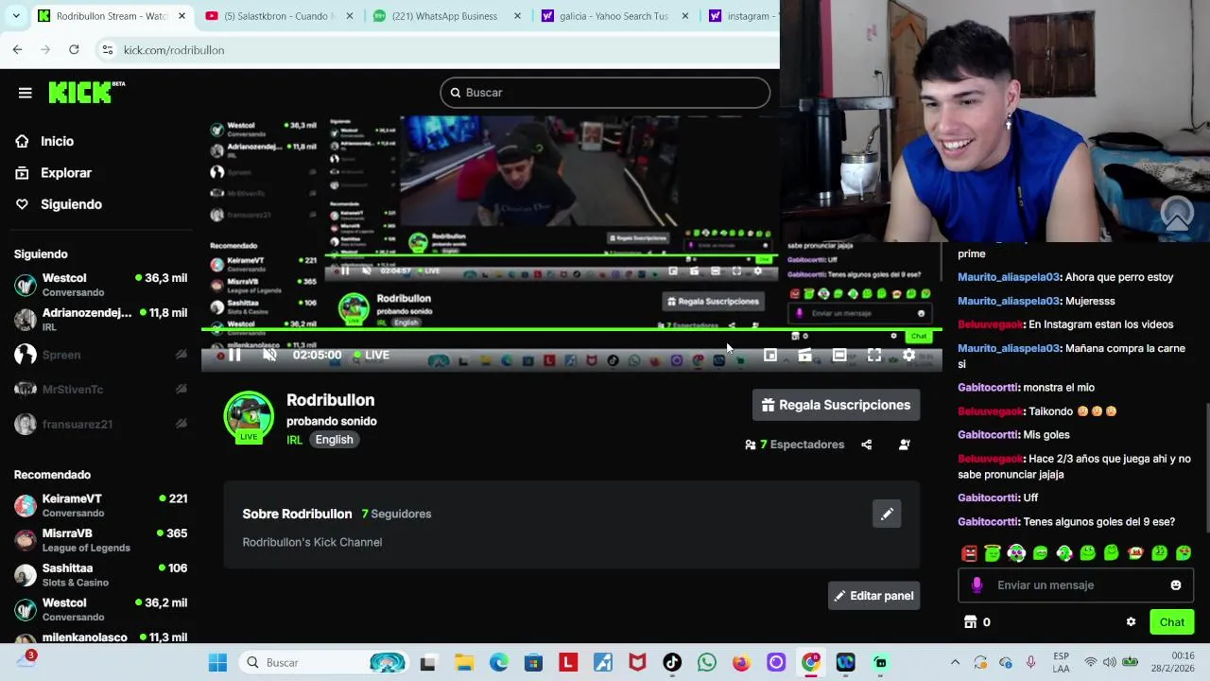Switch to the WhatsApp Business tab

click(x=446, y=16)
